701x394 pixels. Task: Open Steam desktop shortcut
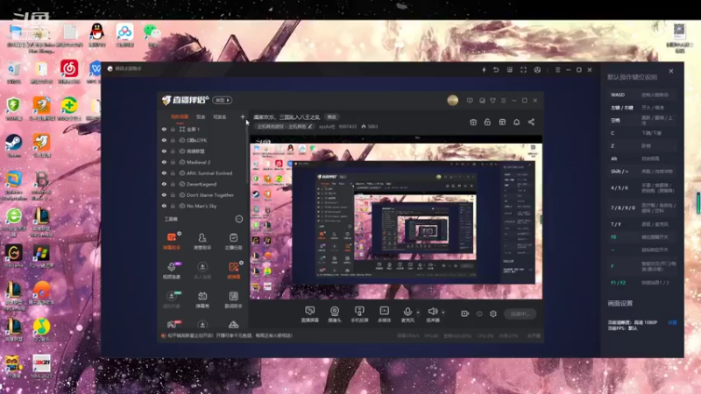(14, 146)
